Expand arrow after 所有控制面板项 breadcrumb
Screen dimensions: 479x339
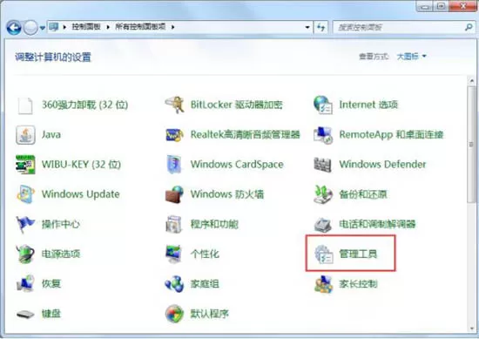[x=173, y=27]
